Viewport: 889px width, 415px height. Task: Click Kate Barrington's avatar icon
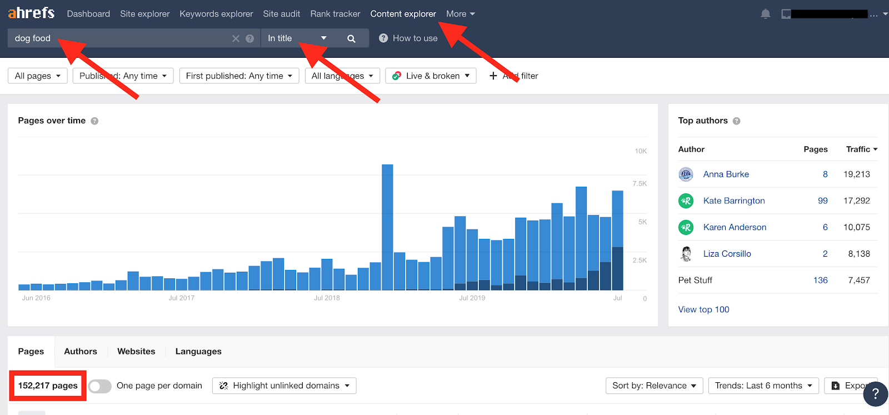coord(686,201)
